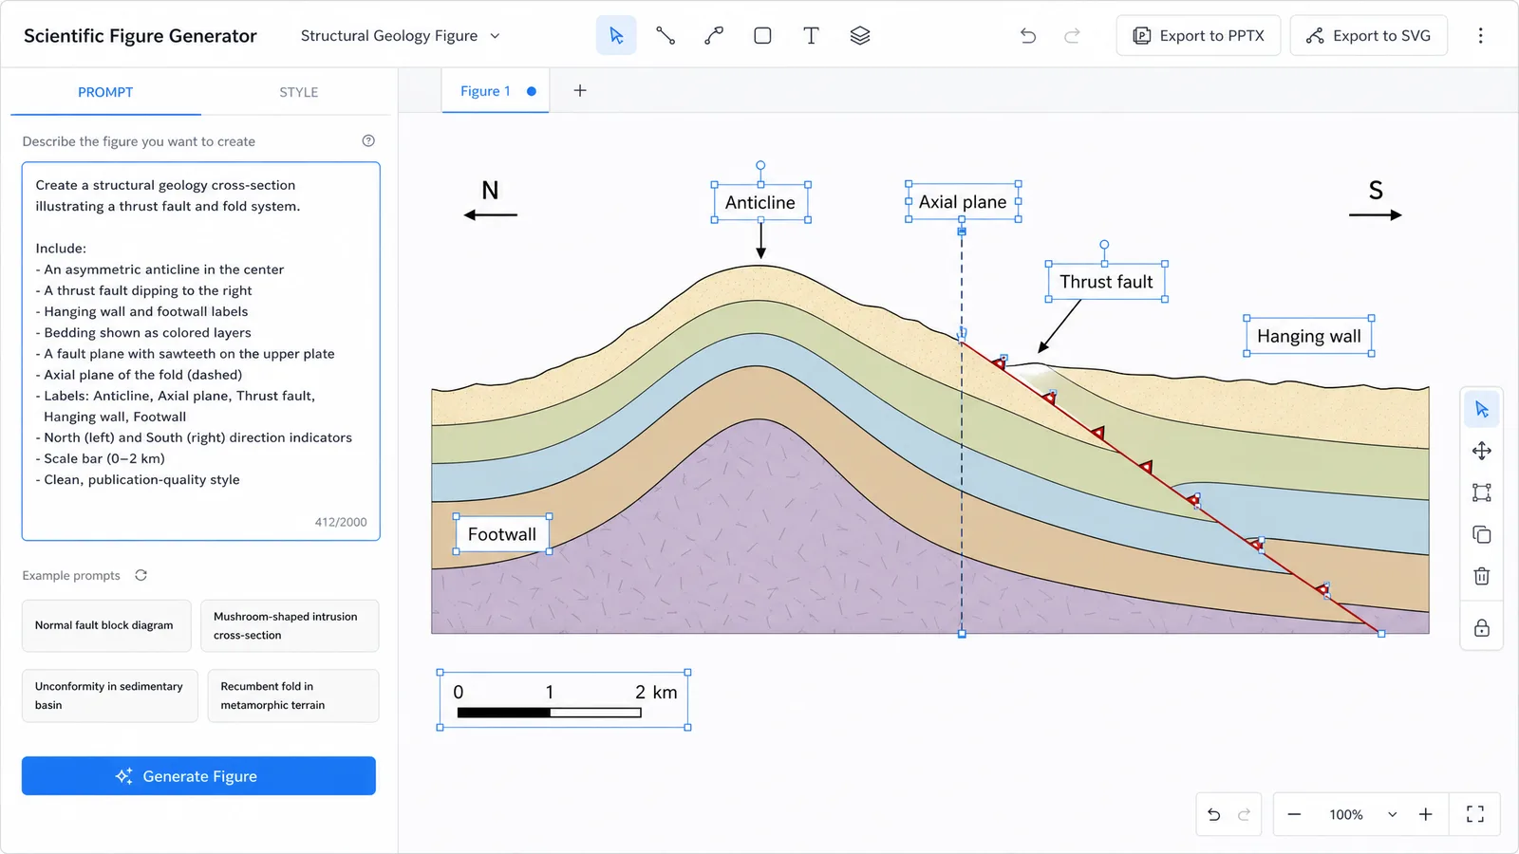
Task: Click the 412/2000 character counter
Action: tap(341, 522)
